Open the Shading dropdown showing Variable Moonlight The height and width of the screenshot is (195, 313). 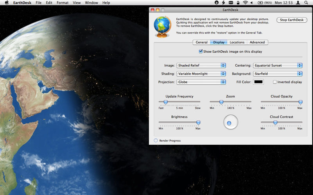tap(201, 74)
